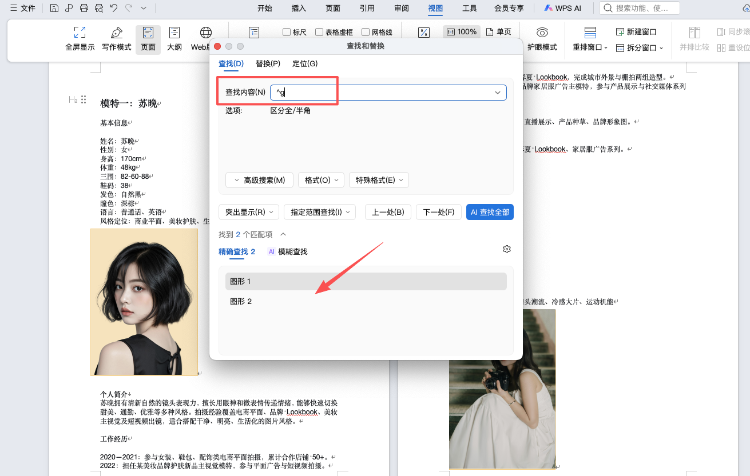Open rearrange windows (重排窗口) dropdown
This screenshot has width=750, height=476.
tap(590, 39)
